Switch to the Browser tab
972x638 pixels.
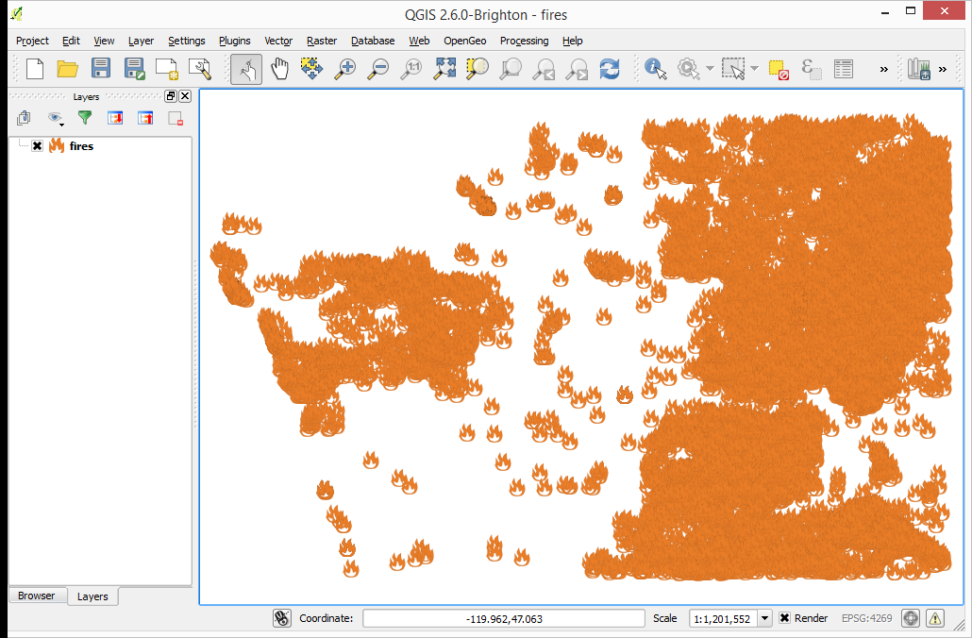coord(37,596)
